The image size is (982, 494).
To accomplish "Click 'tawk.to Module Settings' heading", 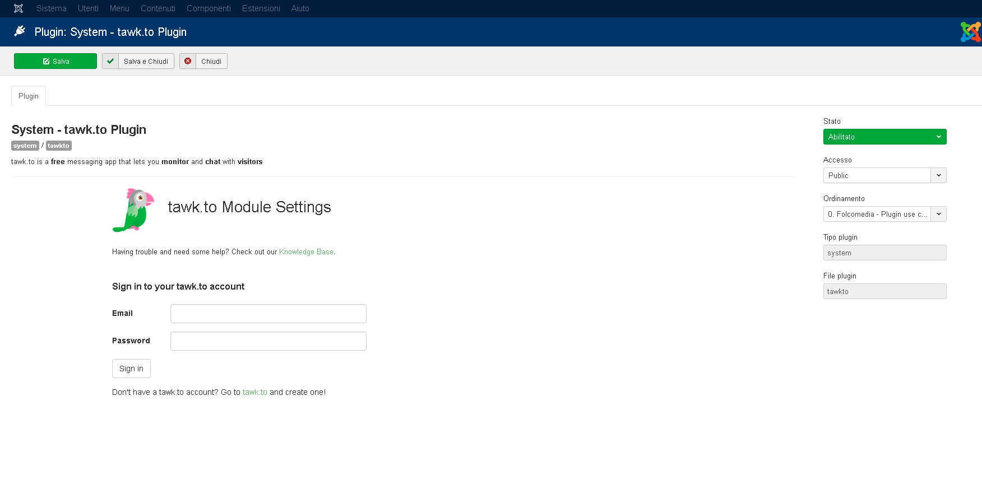I will coord(249,207).
